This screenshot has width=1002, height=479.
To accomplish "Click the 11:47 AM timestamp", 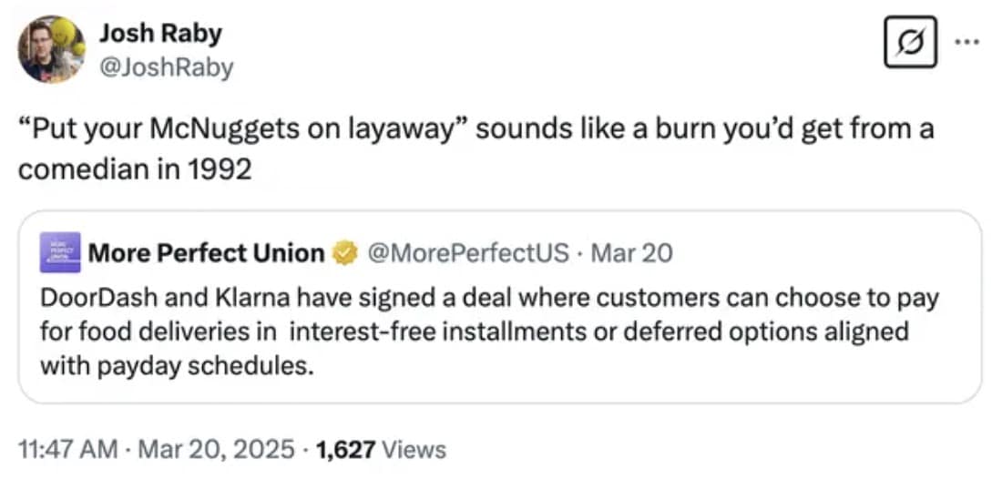I will (67, 449).
